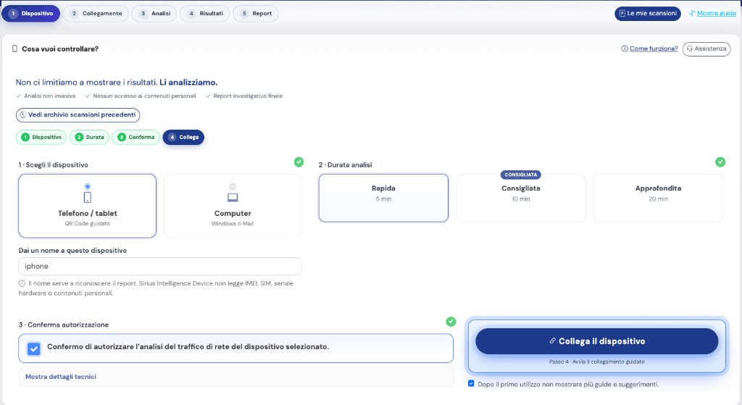View archive of previous scans
Viewport: 742px width, 405px height.
tap(78, 115)
